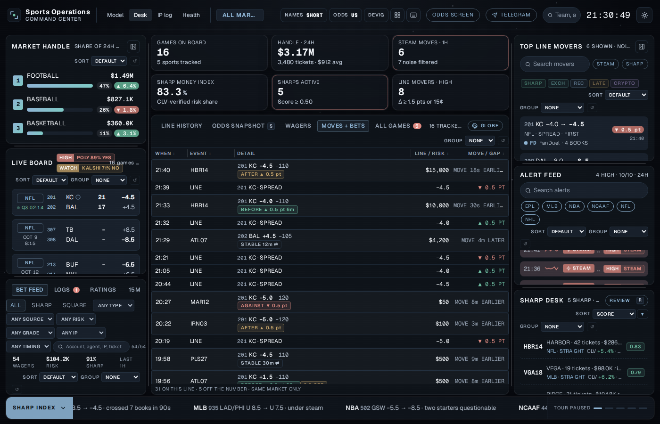Toggle the NAMES SHORT setting
Viewport: 660px width, 424px height.
pyautogui.click(x=304, y=15)
